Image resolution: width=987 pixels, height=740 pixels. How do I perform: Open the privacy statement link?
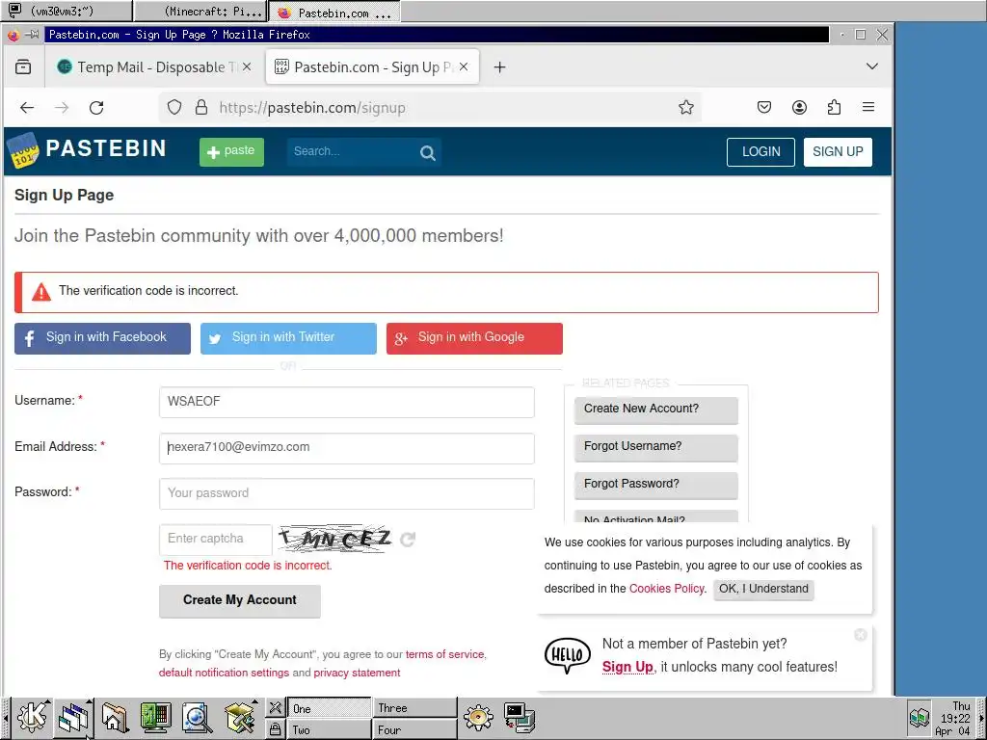click(x=357, y=673)
